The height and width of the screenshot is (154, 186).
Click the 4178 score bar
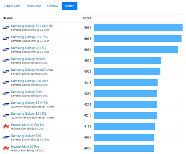tap(125, 126)
